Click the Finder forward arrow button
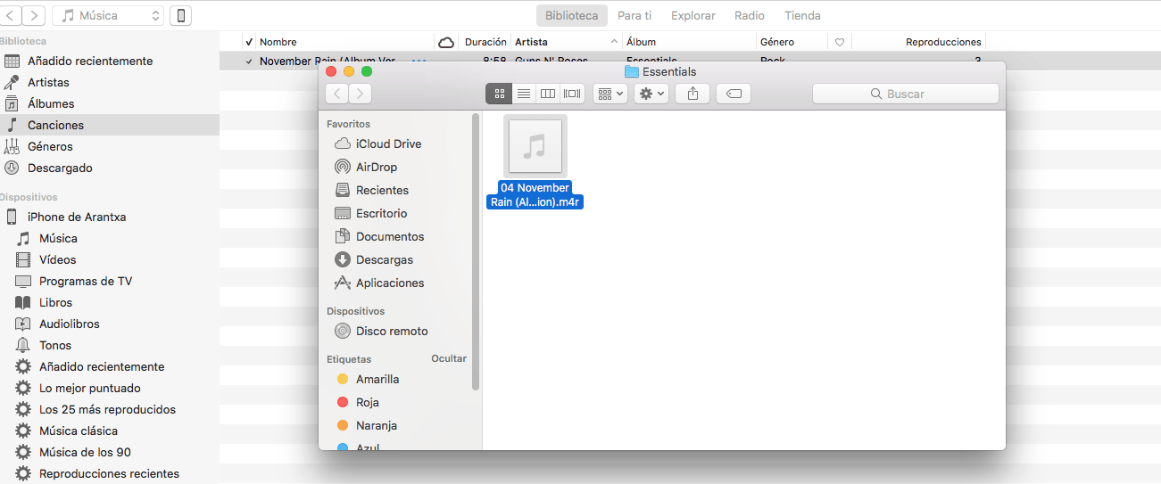This screenshot has height=484, width=1161. coord(361,94)
